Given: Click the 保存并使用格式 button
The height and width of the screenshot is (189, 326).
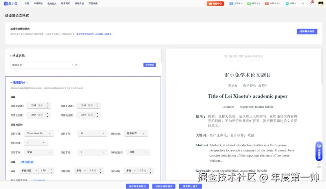Looking at the screenshot, I should [x=137, y=186].
